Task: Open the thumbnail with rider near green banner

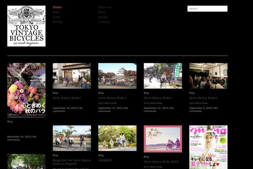Action: click(x=163, y=76)
